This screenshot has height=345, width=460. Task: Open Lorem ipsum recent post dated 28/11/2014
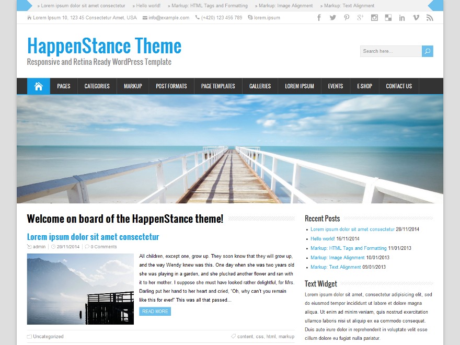coord(352,229)
